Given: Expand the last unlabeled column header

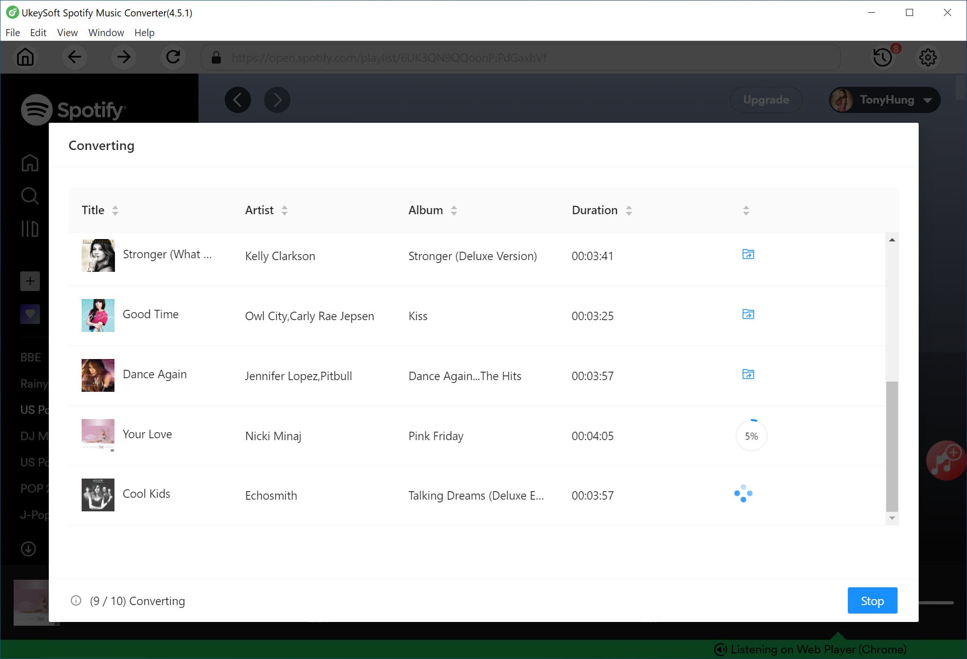Looking at the screenshot, I should [746, 210].
